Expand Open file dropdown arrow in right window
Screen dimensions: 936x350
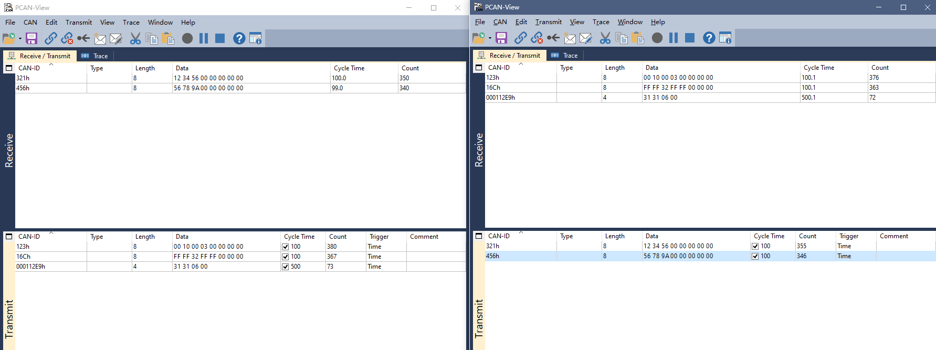pos(490,38)
